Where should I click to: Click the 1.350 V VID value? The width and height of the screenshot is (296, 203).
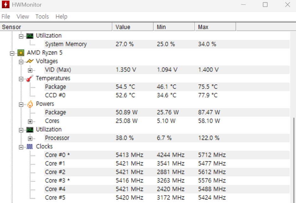coord(126,70)
